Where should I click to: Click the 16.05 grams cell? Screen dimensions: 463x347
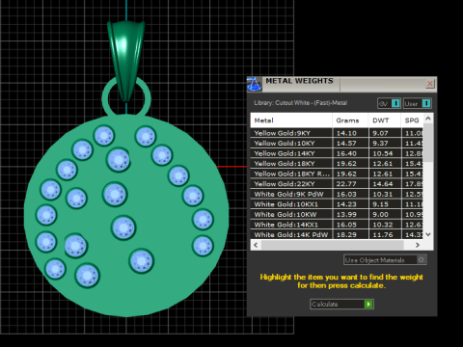350,225
